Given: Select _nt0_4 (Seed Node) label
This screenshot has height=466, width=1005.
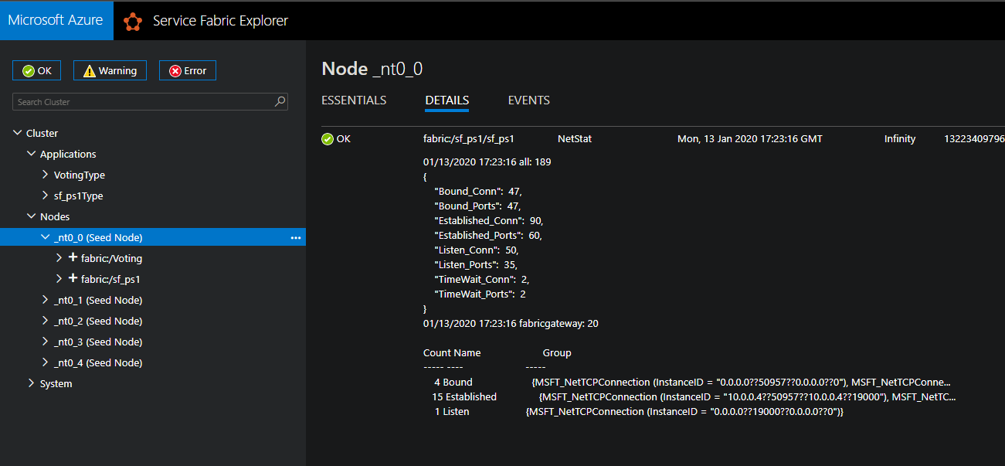Looking at the screenshot, I should [98, 362].
